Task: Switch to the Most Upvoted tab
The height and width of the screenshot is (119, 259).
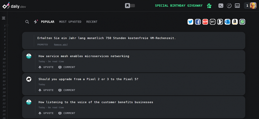Action: [x=70, y=22]
